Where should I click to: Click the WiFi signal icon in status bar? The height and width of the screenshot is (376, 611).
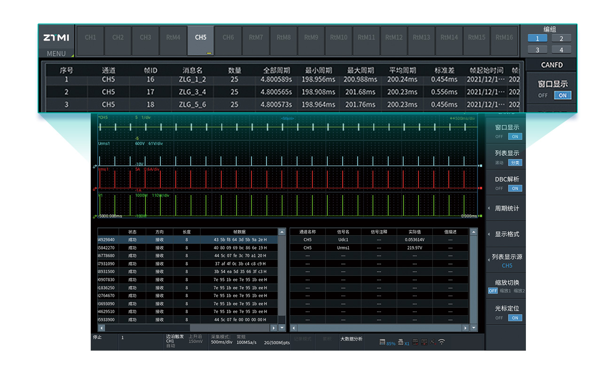pos(441,342)
